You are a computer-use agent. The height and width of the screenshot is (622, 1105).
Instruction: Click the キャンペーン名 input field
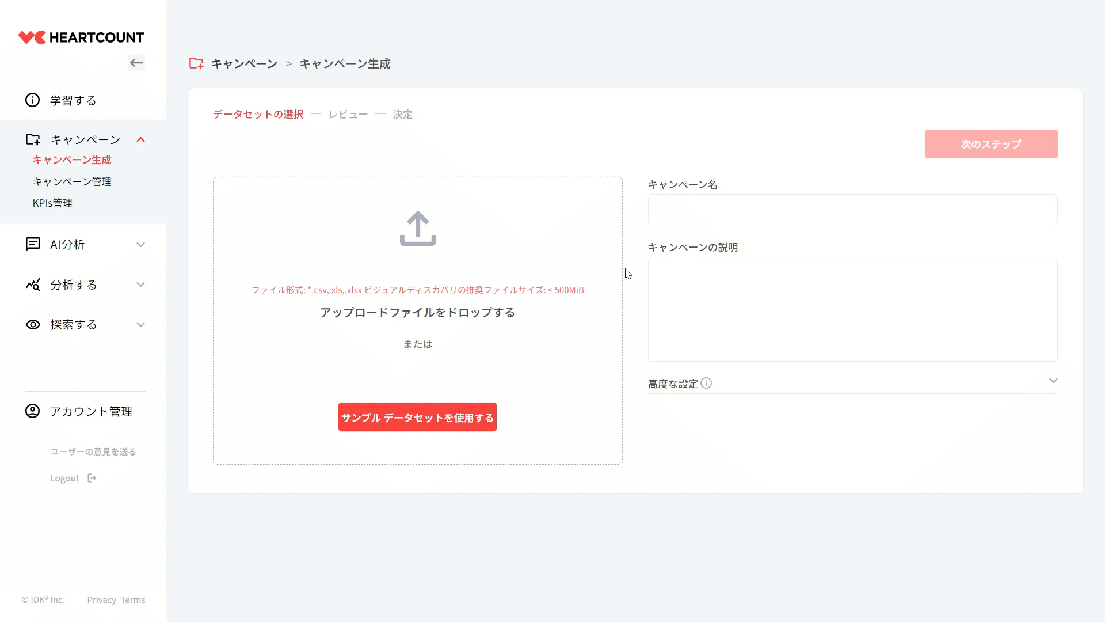point(852,210)
